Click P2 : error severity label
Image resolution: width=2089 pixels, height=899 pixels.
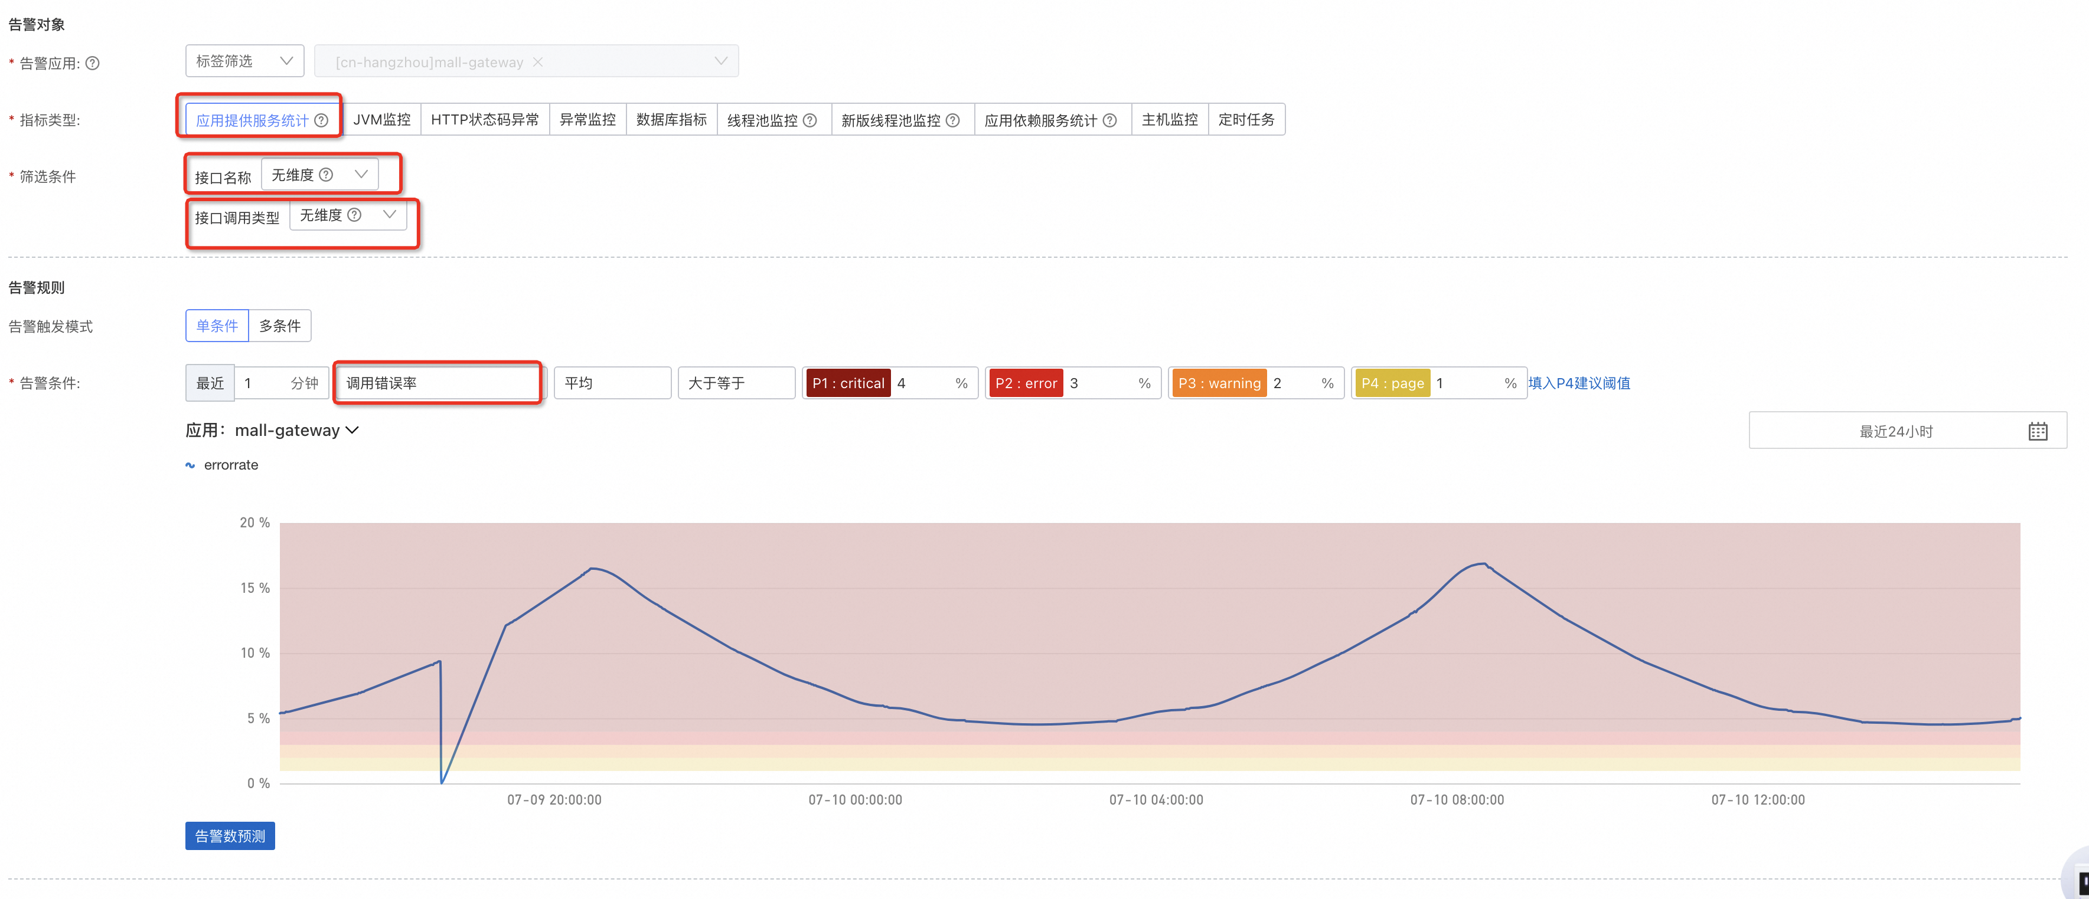coord(1026,383)
